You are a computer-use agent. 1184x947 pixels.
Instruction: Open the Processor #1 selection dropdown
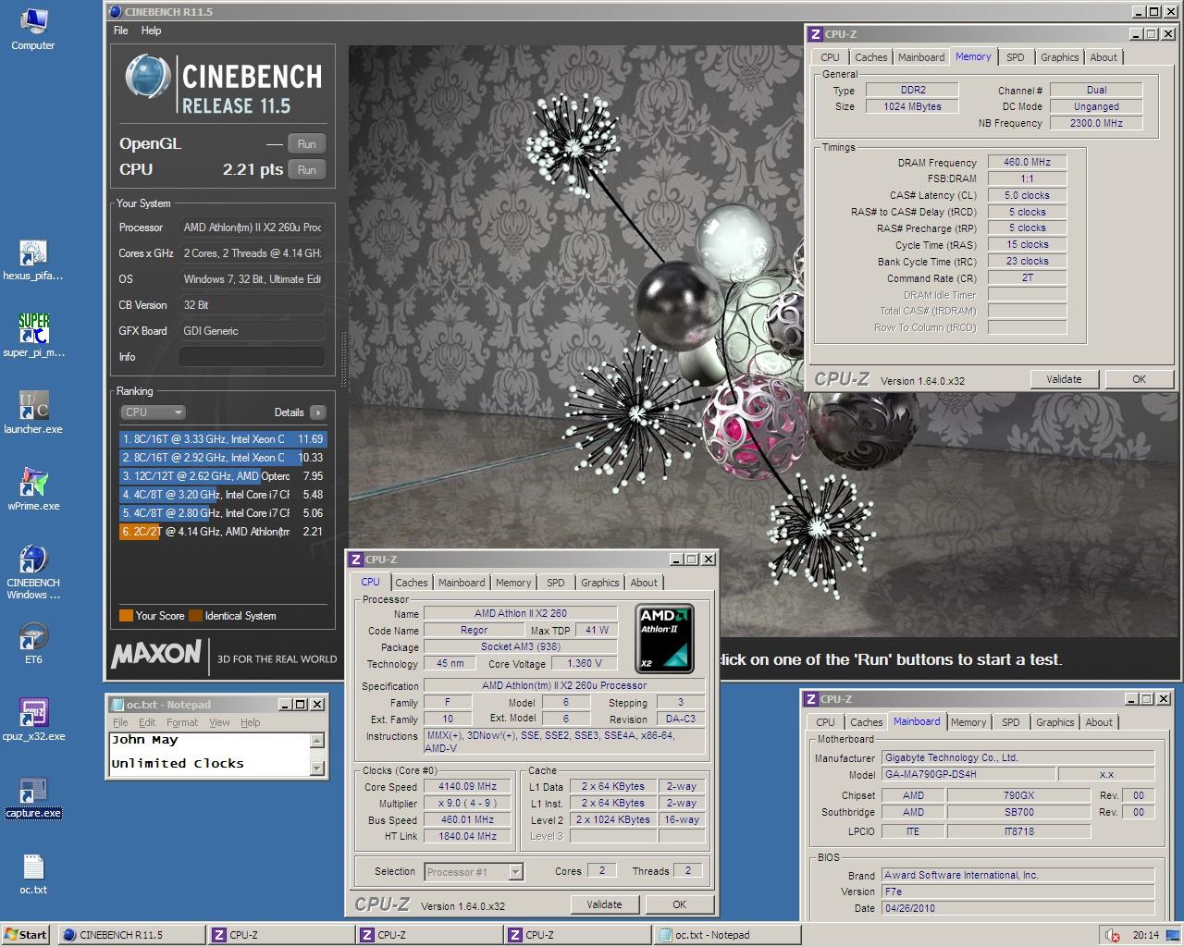[474, 871]
